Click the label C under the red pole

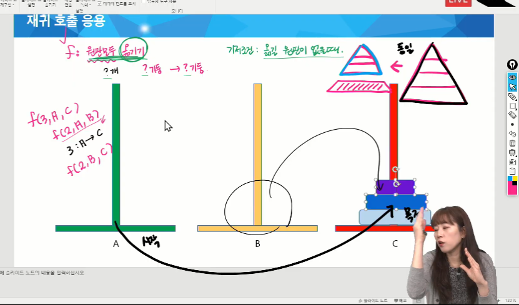(395, 244)
